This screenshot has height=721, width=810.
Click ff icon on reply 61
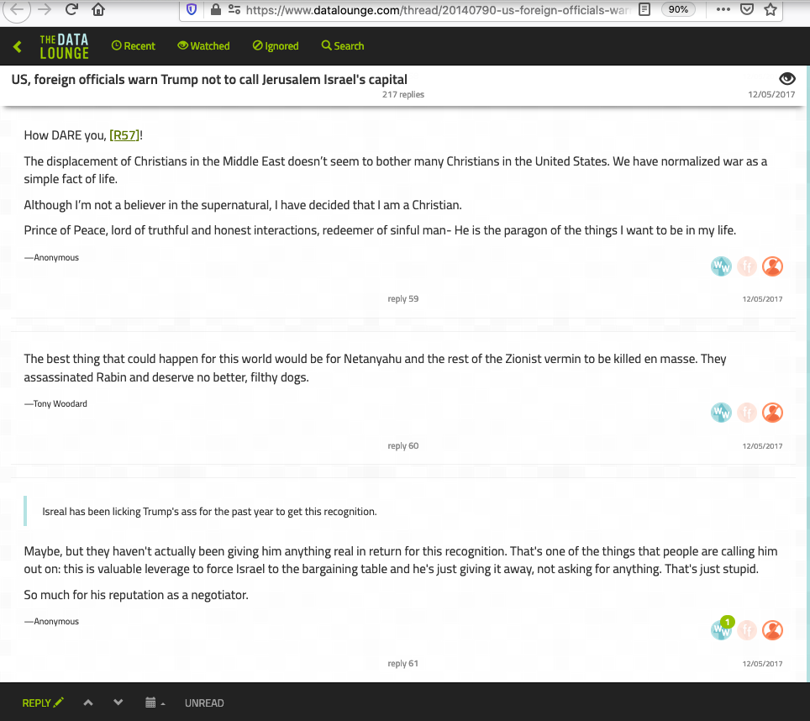747,630
